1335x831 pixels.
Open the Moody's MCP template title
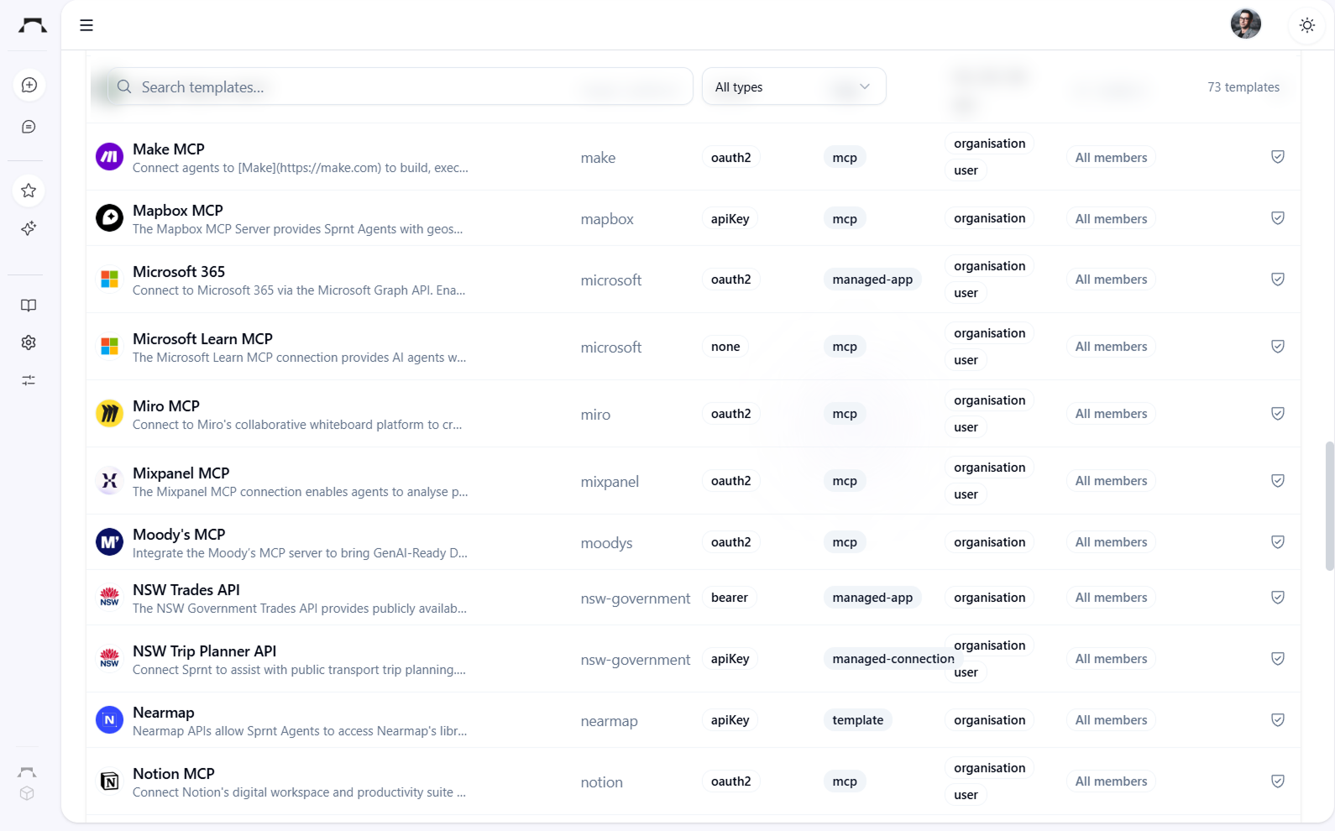point(179,534)
